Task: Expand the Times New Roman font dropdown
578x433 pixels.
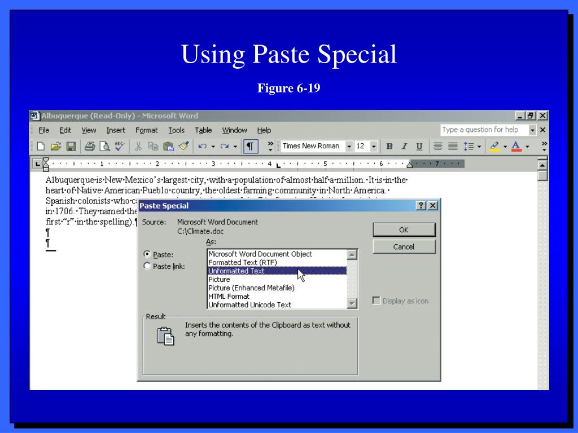Action: pos(349,147)
